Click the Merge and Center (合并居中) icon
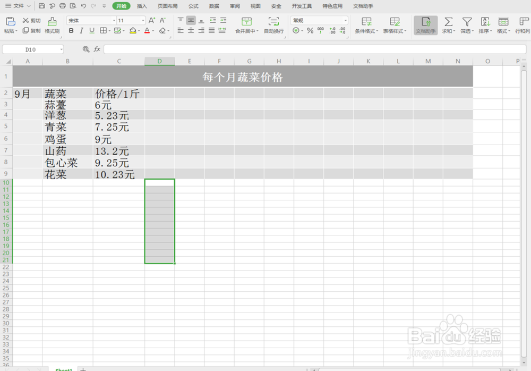This screenshot has height=371, width=531. tap(246, 22)
